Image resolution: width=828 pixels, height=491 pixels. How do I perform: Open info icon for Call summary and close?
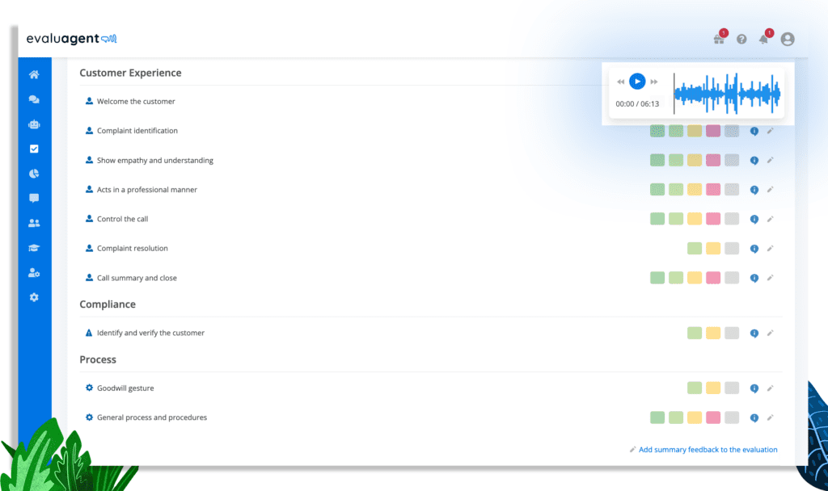(x=754, y=278)
